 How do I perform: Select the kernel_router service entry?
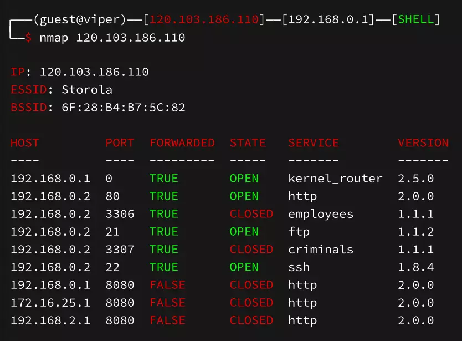pos(335,179)
